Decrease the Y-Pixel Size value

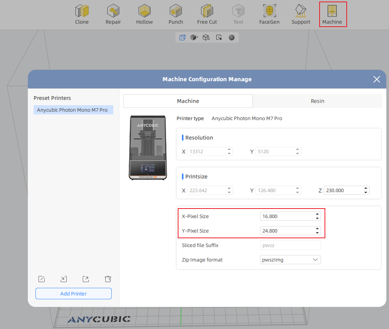pos(317,233)
